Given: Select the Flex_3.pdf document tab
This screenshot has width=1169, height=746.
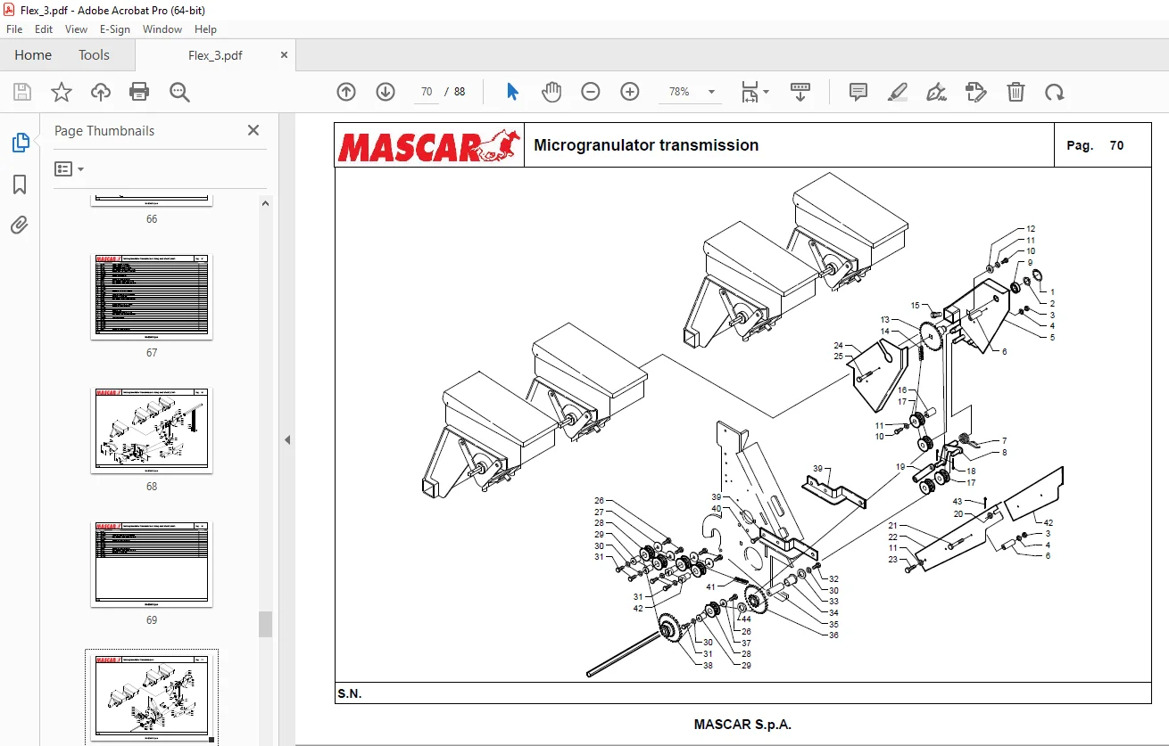Looking at the screenshot, I should (215, 54).
